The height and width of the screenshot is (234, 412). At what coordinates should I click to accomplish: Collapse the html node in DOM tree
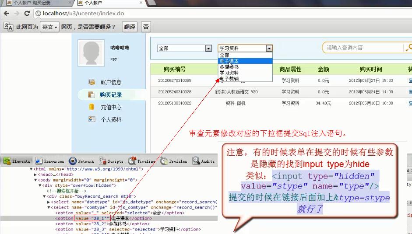[31, 169]
